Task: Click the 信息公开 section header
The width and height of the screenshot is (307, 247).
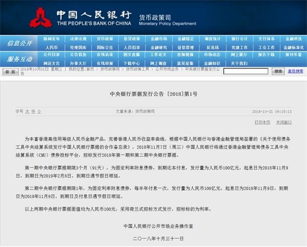Action: pyautogui.click(x=19, y=43)
